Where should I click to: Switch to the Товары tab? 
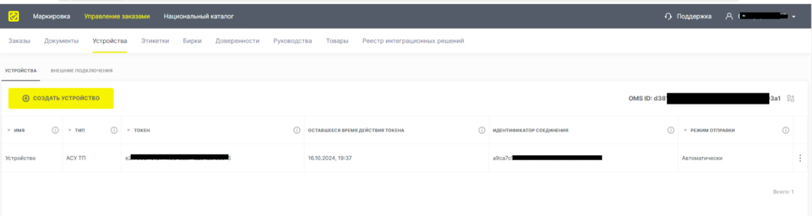click(x=337, y=41)
